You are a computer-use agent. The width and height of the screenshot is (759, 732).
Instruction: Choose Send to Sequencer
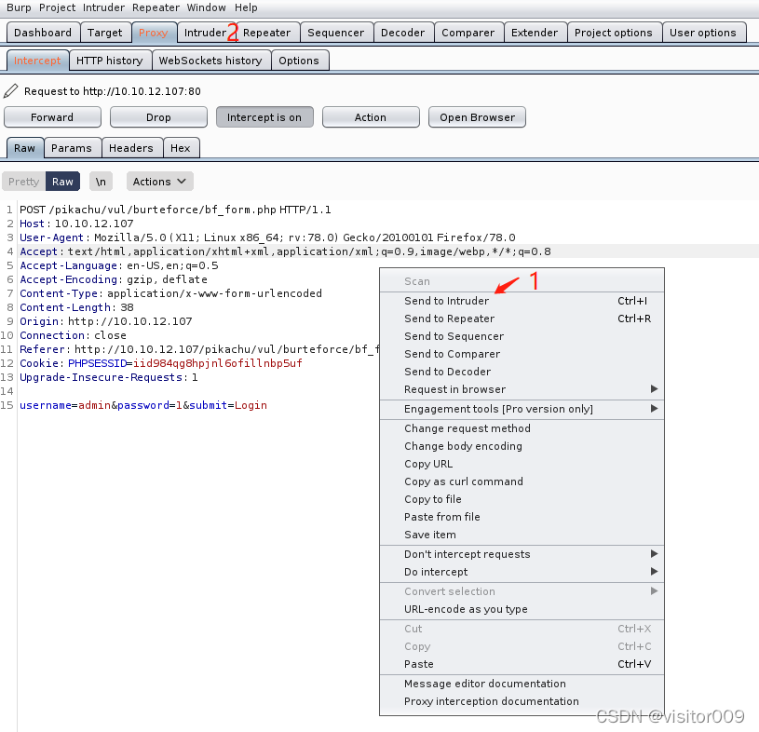[x=522, y=336]
